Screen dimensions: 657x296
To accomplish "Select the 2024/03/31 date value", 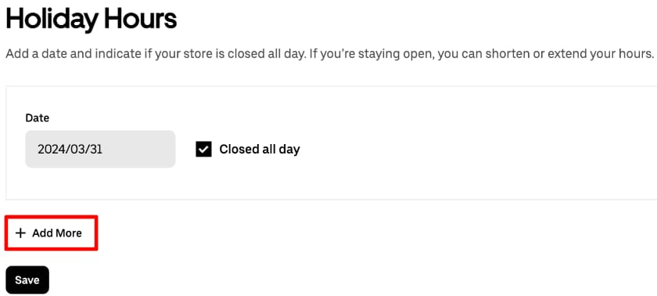I will tap(70, 150).
